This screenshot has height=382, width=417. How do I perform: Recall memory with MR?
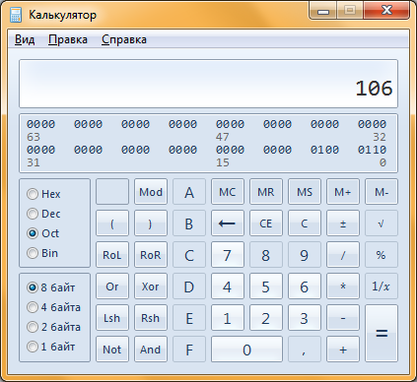click(266, 192)
